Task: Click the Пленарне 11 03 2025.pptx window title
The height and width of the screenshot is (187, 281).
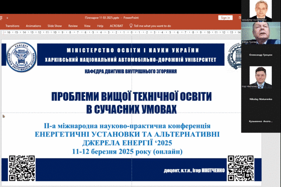Action: [102, 18]
